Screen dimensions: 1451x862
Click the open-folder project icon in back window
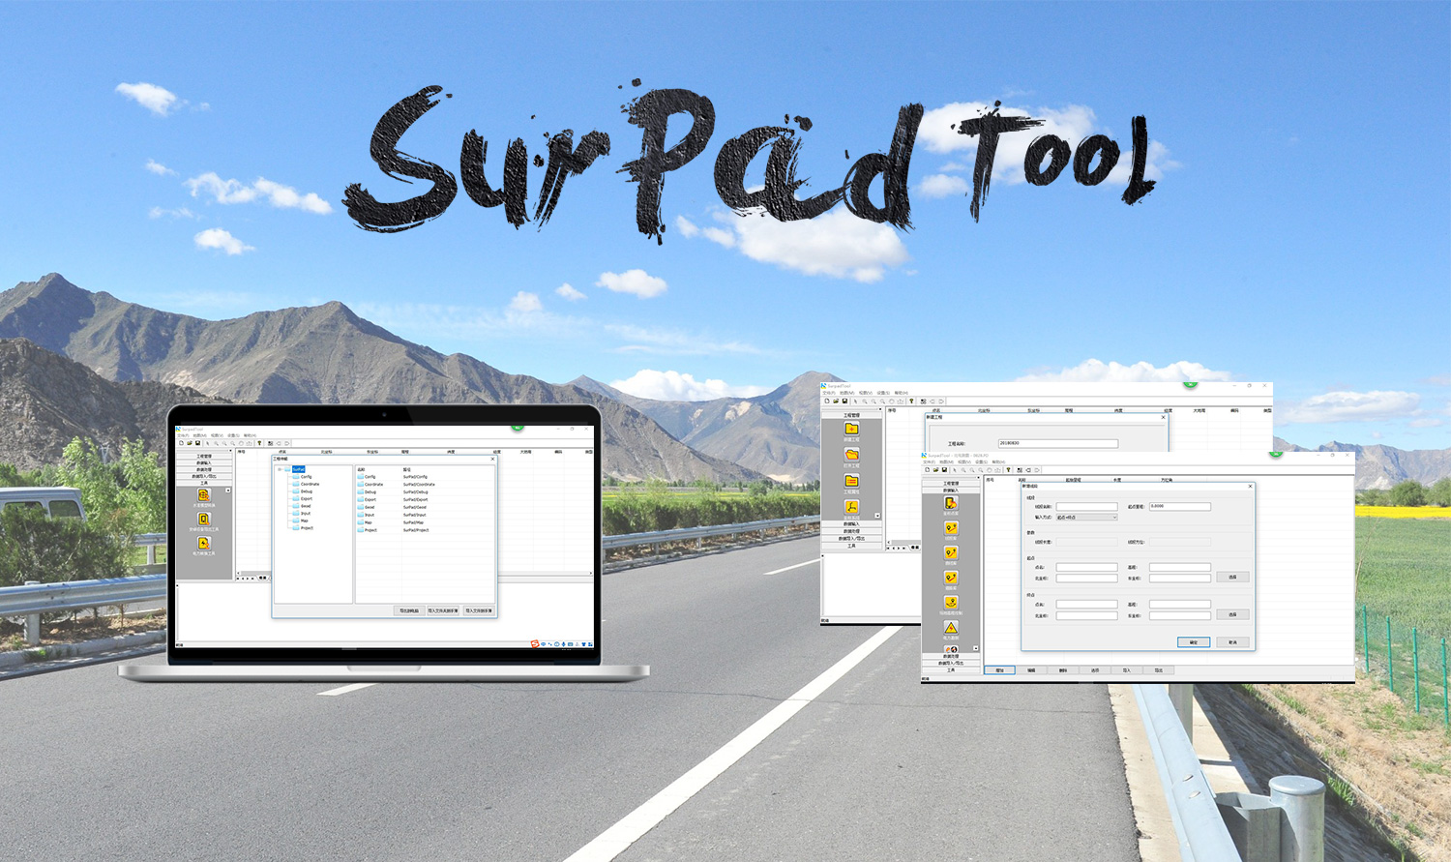851,454
